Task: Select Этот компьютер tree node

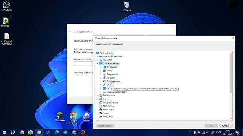Action: (x=111, y=63)
